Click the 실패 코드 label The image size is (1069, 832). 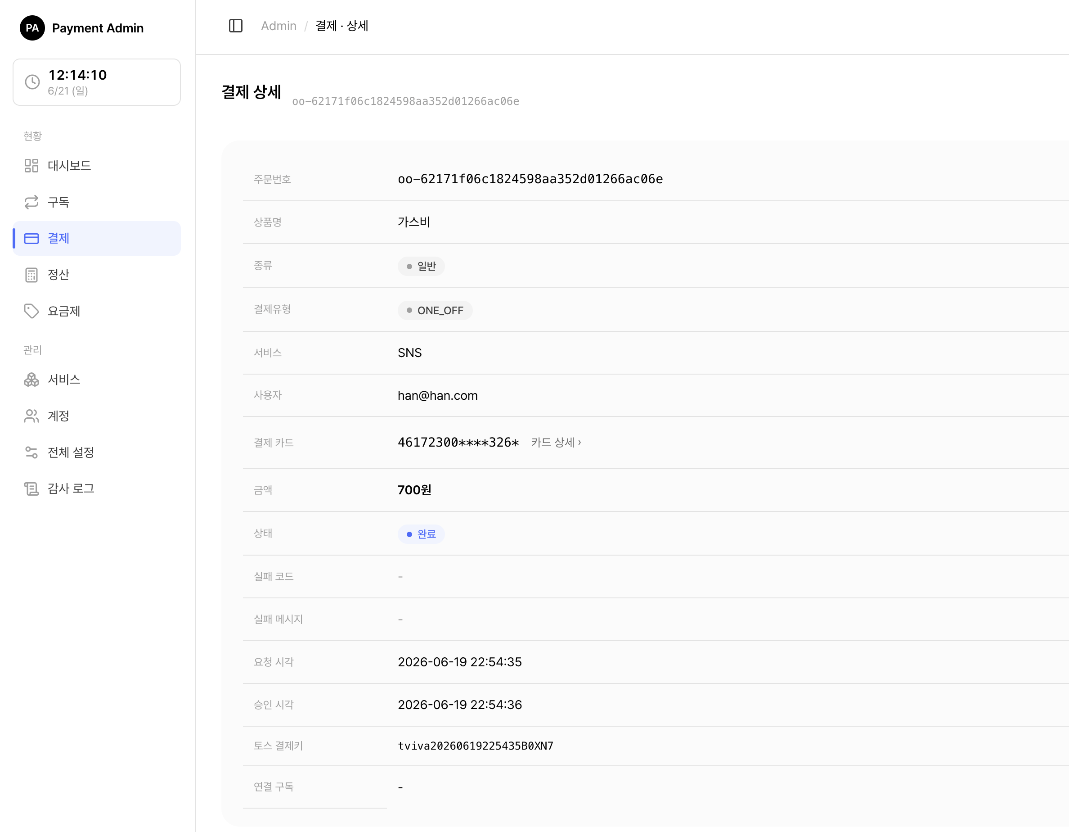[x=274, y=577]
